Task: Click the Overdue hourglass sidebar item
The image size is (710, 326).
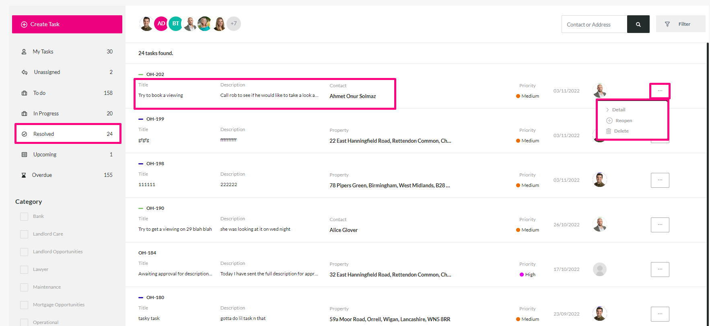Action: pyautogui.click(x=67, y=175)
